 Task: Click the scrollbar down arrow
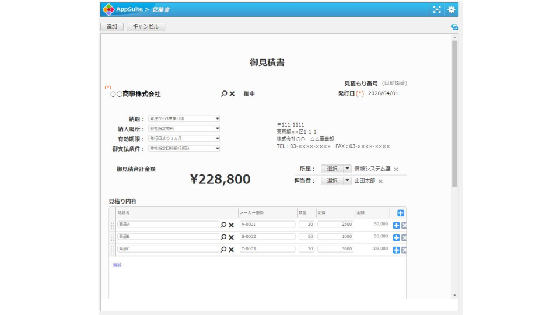[454, 295]
